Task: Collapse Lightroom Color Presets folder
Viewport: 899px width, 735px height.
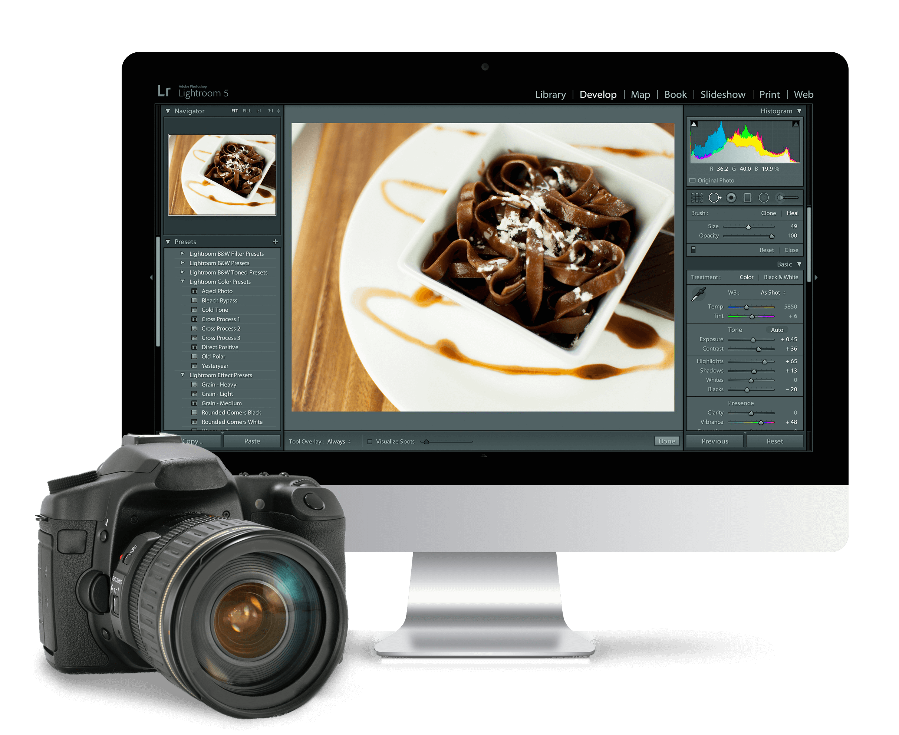Action: pos(182,282)
